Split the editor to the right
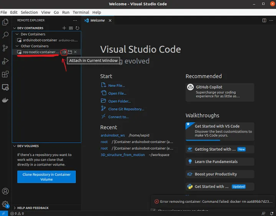 coord(264,21)
